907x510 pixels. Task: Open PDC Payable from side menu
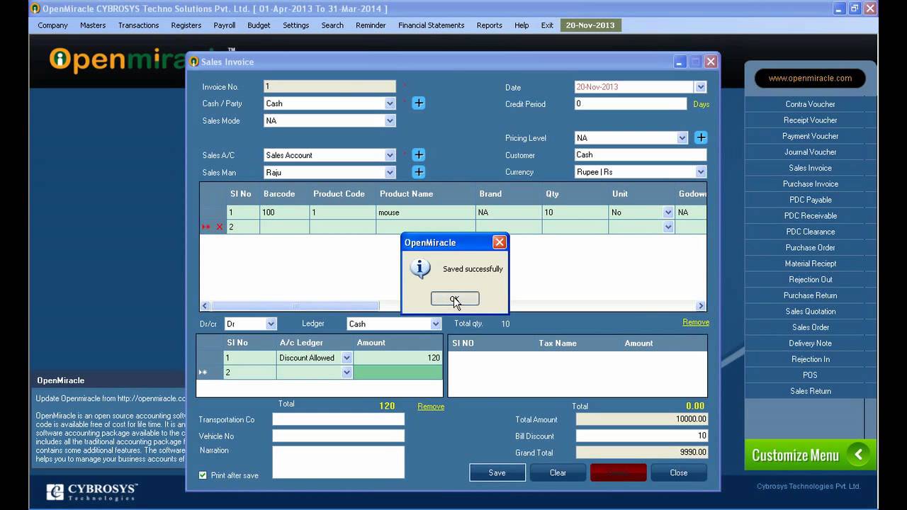(x=810, y=200)
